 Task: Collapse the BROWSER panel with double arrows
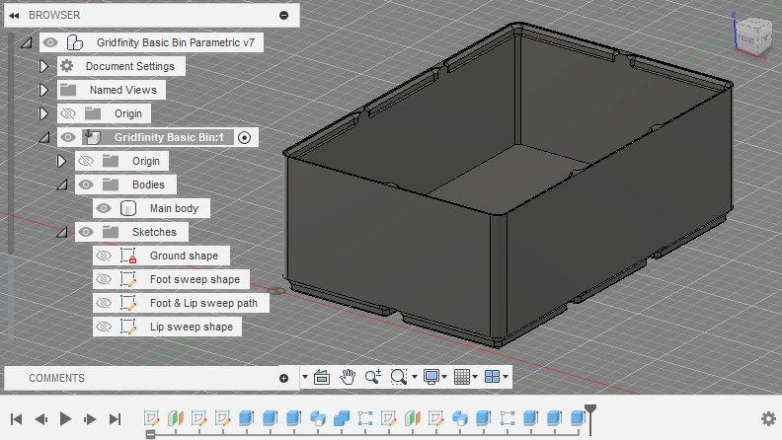pos(14,16)
